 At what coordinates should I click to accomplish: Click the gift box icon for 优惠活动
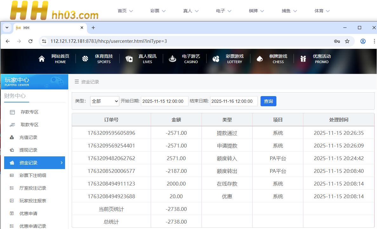pyautogui.click(x=303, y=59)
